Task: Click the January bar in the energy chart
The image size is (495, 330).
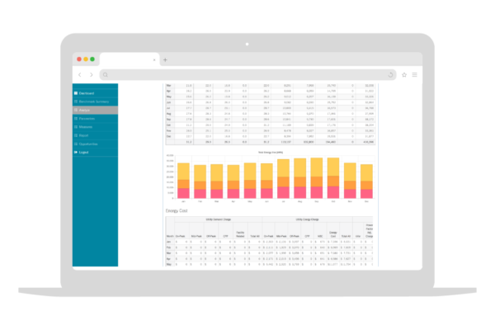Action: [x=184, y=181]
